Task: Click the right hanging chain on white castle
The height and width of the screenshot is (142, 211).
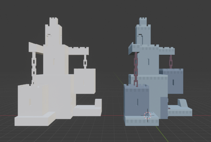Action: pos(85,62)
